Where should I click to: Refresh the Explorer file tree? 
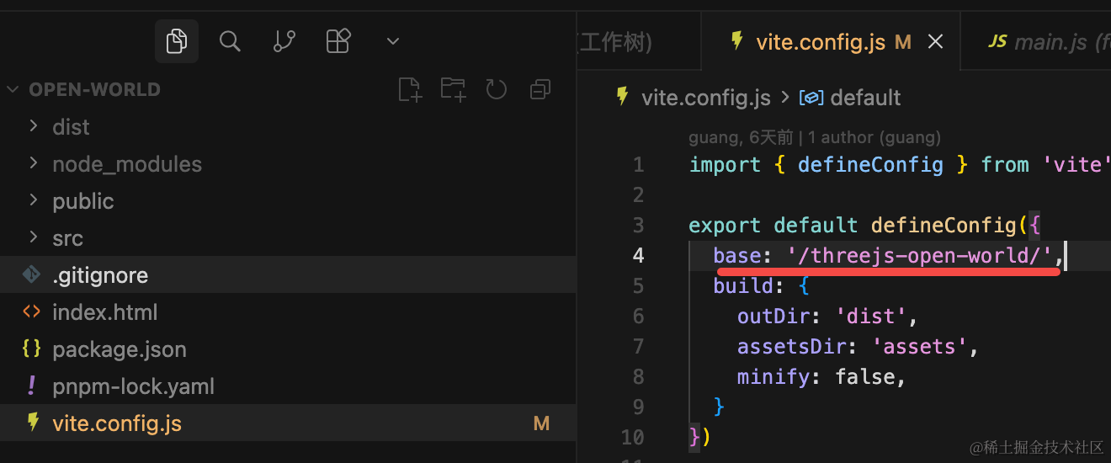click(x=497, y=89)
